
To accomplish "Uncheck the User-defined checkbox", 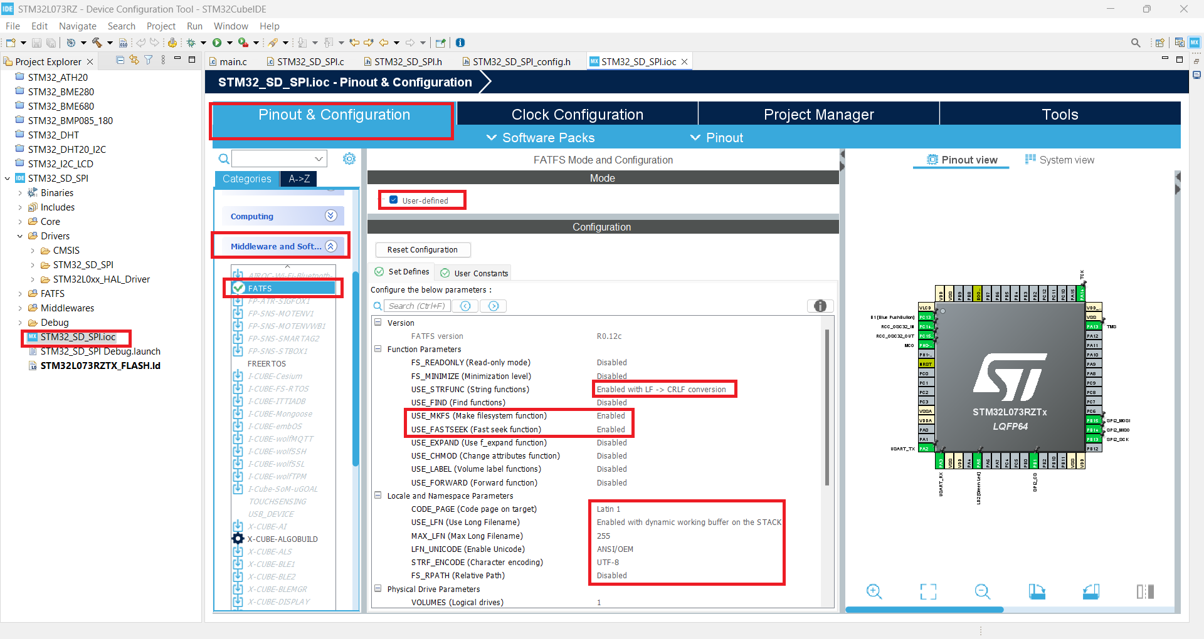I will (x=394, y=200).
